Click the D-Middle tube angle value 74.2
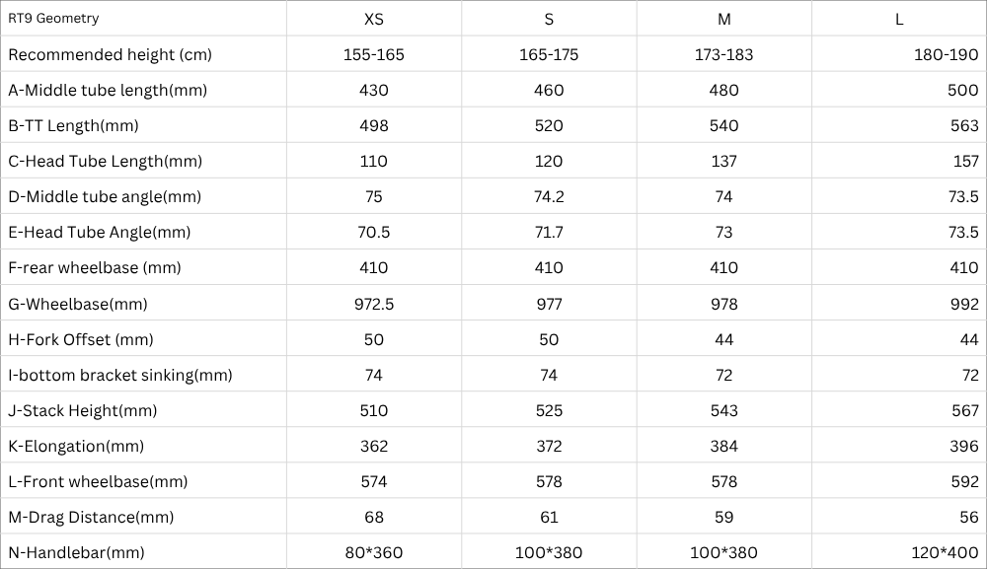 point(549,196)
